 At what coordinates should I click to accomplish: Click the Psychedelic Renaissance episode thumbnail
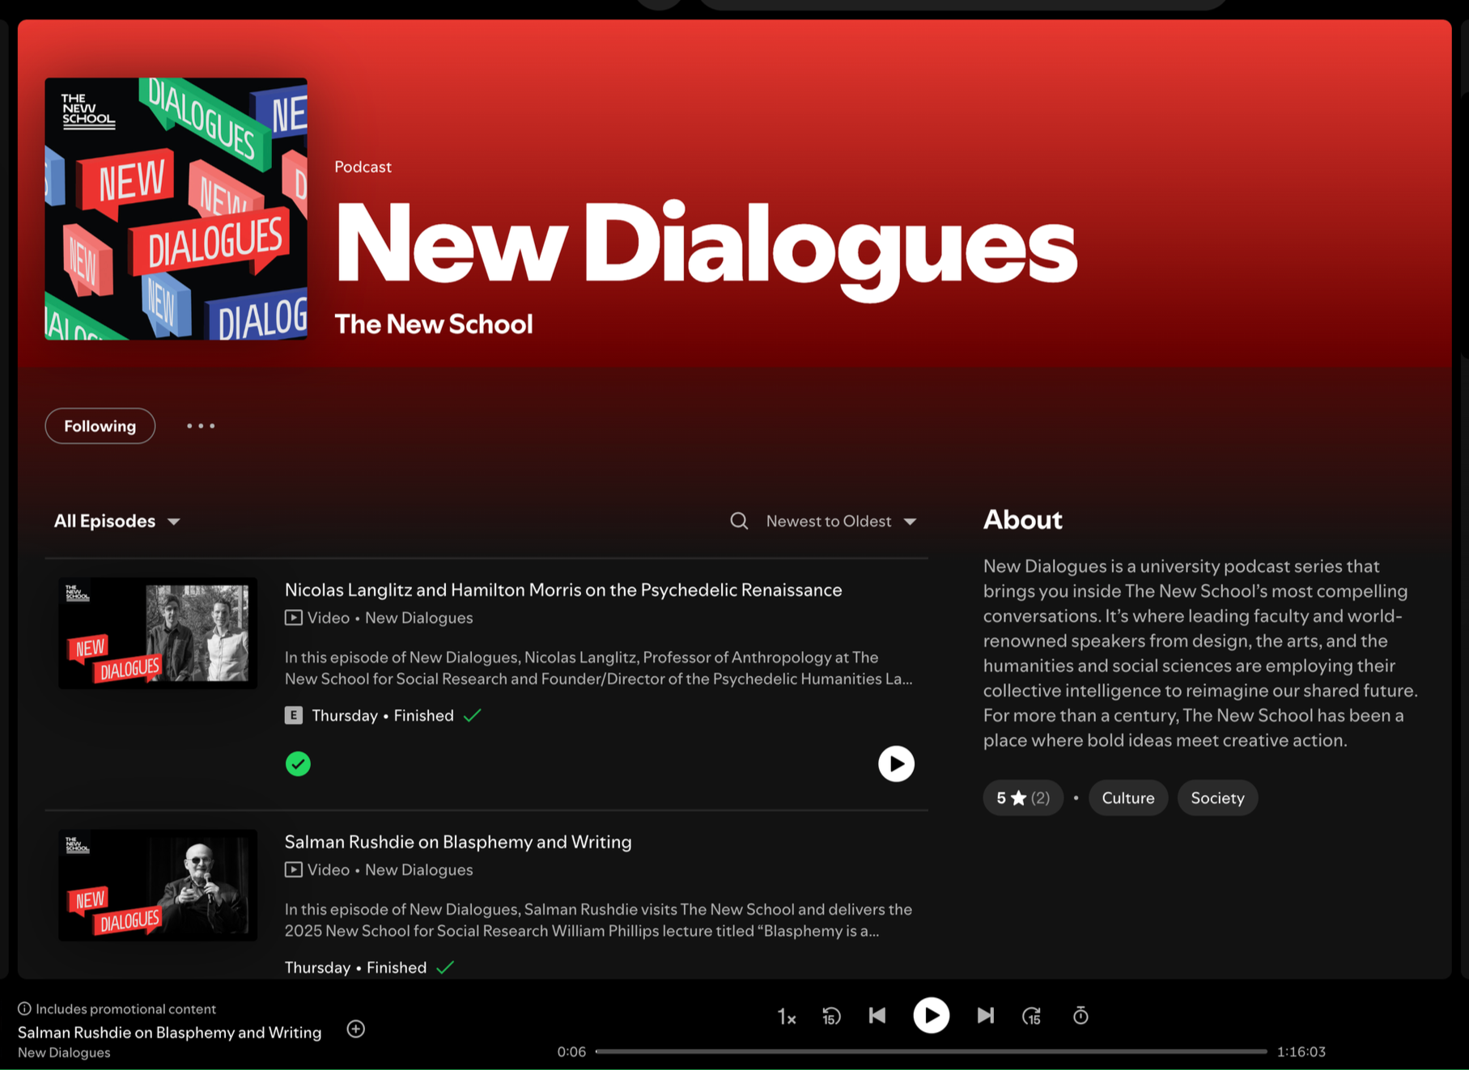[x=158, y=633]
